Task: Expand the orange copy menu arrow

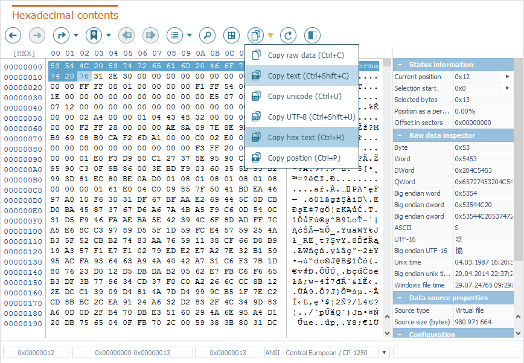Action: pyautogui.click(x=270, y=35)
